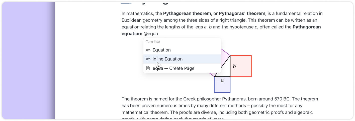Choose Inline Equation from the menu

click(x=167, y=59)
